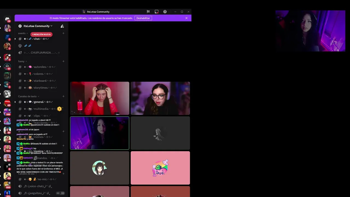Open the inbox icon with red dot
350x197 pixels.
pos(156,12)
